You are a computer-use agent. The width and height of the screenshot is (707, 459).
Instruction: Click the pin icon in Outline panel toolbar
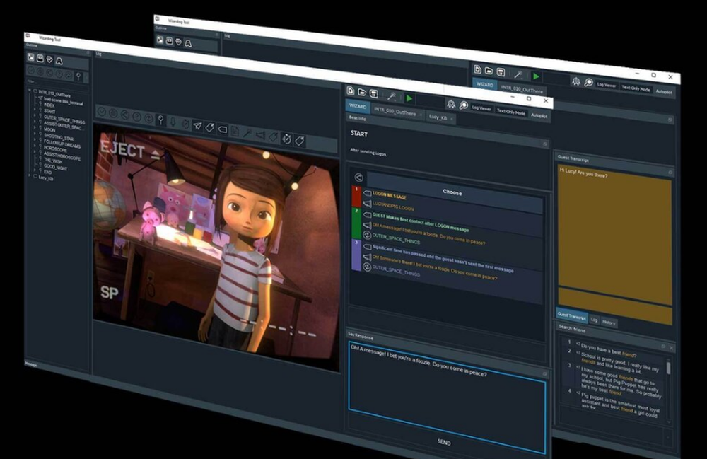[x=78, y=76]
